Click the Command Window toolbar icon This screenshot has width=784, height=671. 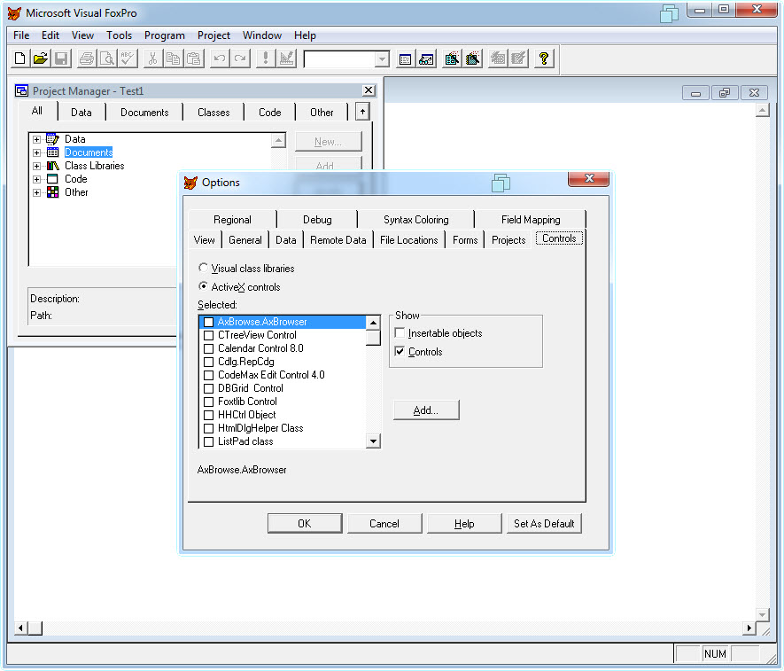pos(406,59)
